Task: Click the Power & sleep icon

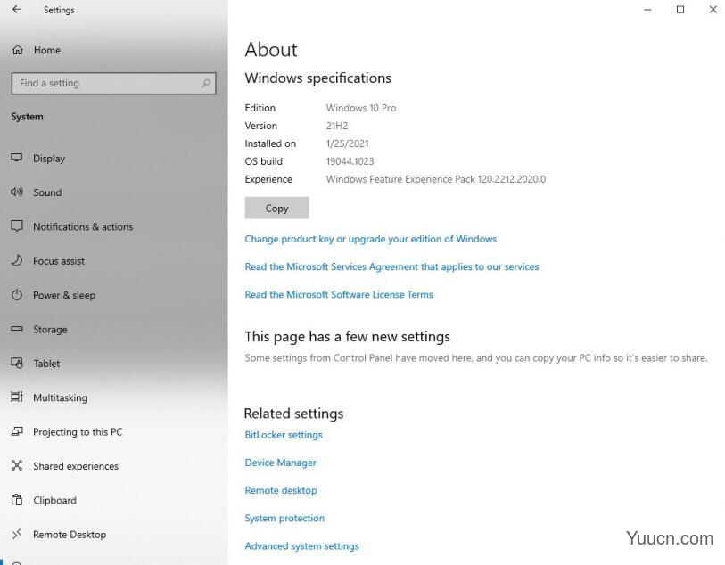Action: (x=17, y=295)
